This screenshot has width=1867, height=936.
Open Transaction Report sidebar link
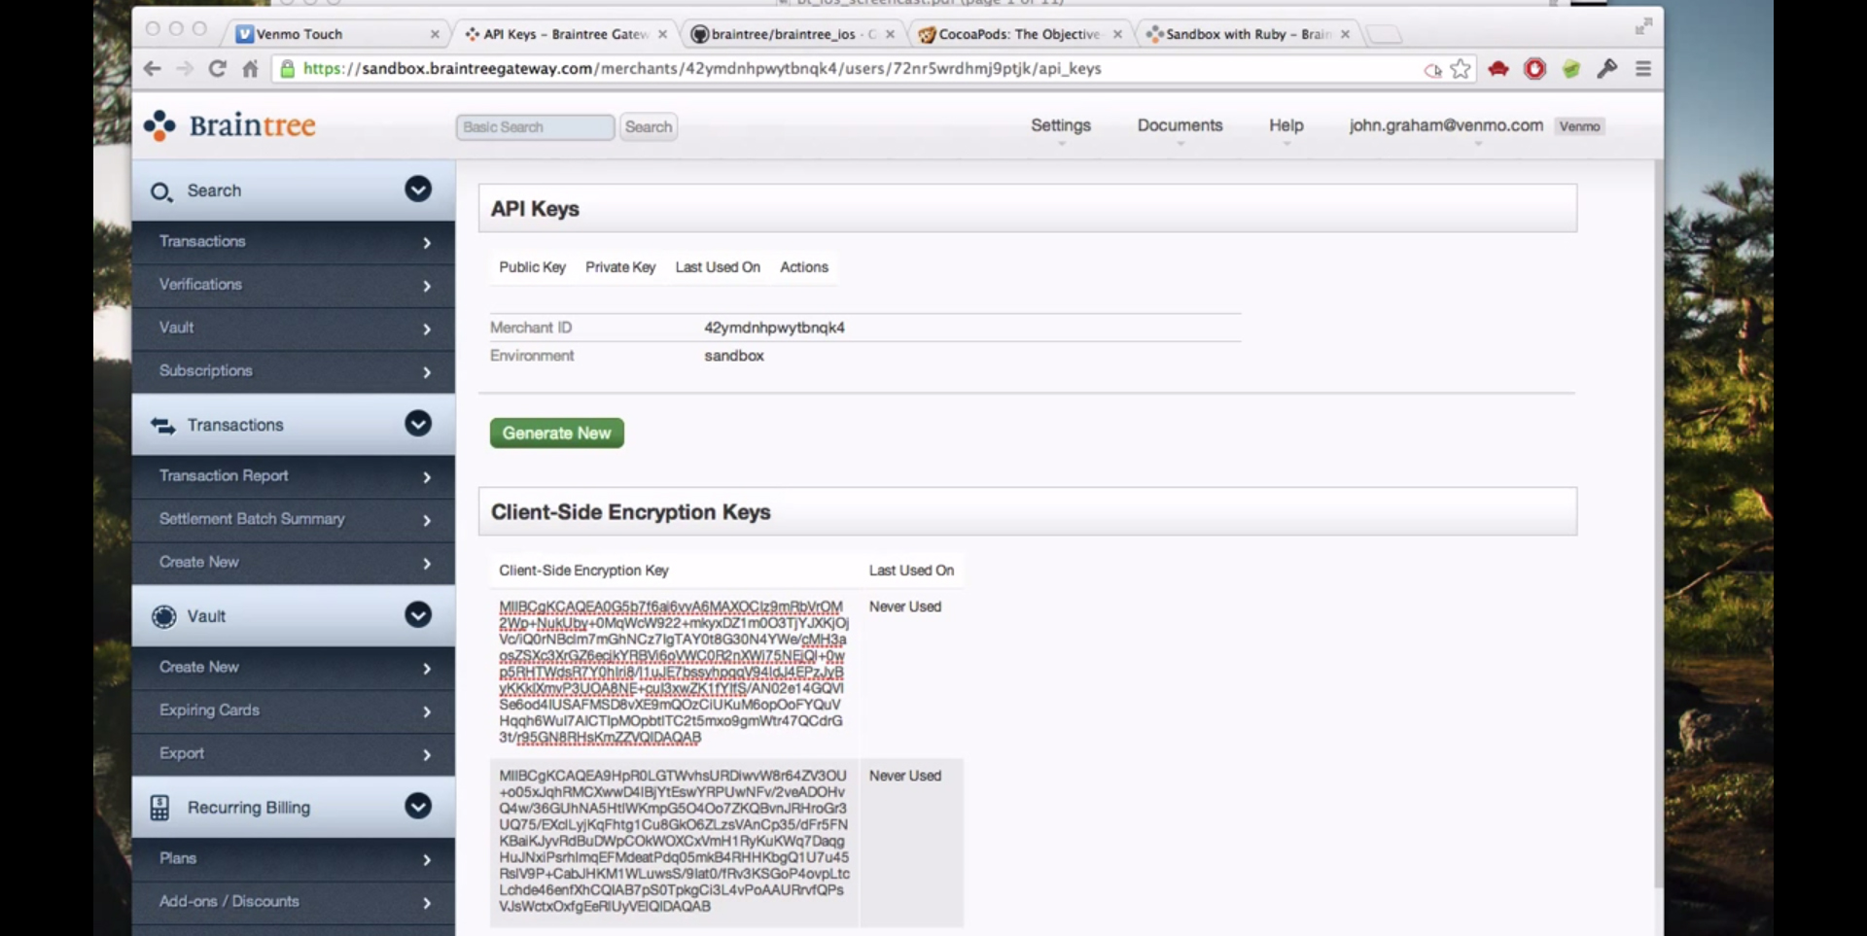[294, 476]
